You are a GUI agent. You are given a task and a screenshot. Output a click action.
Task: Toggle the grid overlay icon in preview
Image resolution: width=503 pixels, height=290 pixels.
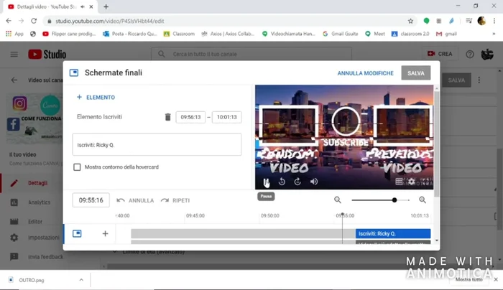coord(400,182)
